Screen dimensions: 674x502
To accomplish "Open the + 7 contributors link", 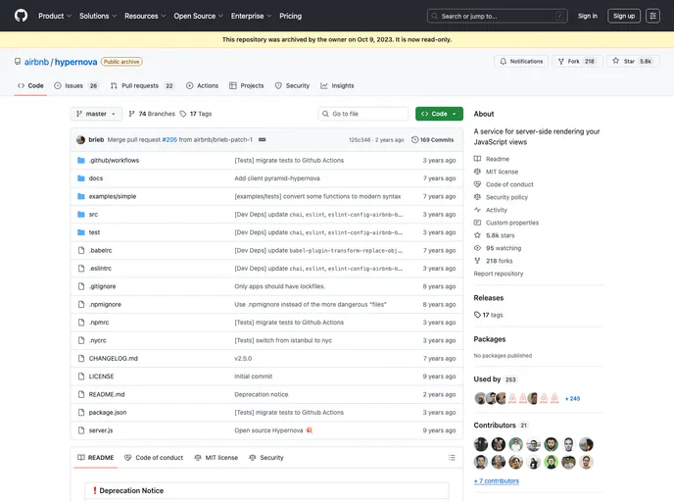I will pyautogui.click(x=496, y=481).
